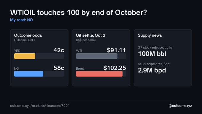Click the 2.9M bpd Saudi shipments figure
This screenshot has width=202, height=114.
[x=152, y=70]
